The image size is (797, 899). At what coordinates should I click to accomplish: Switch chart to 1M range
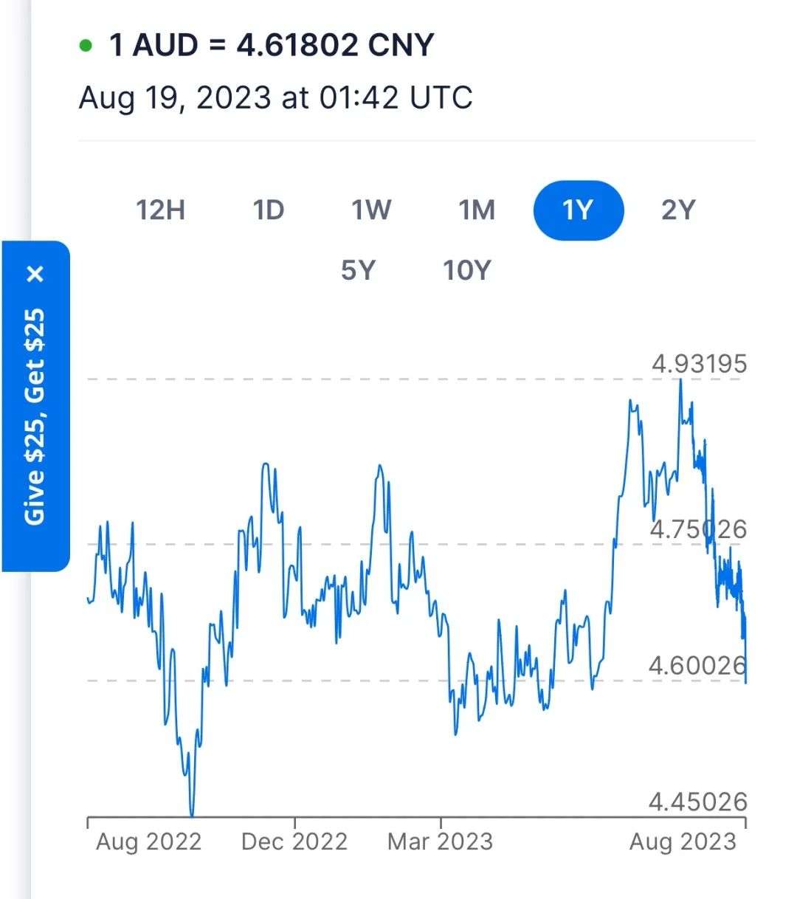tap(477, 210)
